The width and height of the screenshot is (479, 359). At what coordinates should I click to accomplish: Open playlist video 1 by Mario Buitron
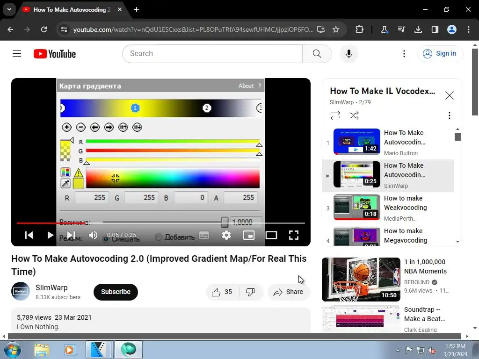click(388, 143)
